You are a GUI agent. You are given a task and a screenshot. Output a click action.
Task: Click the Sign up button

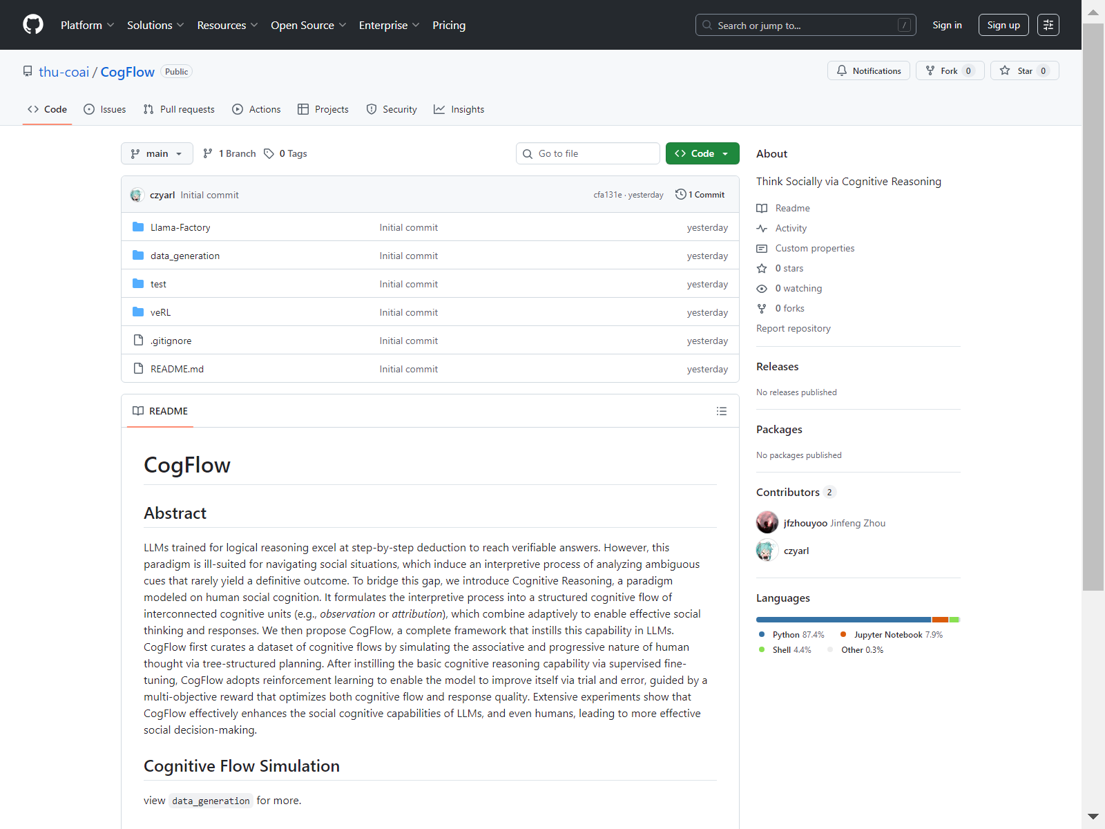[1003, 25]
